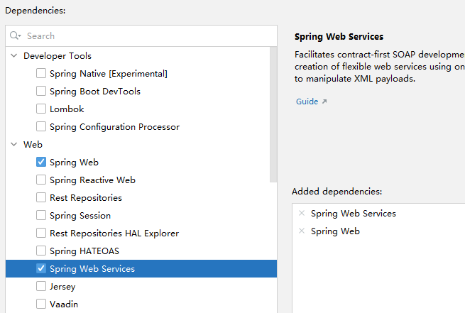Tick the Spring HATEOAS checkbox
Screen dimensions: 465x313
click(41, 251)
